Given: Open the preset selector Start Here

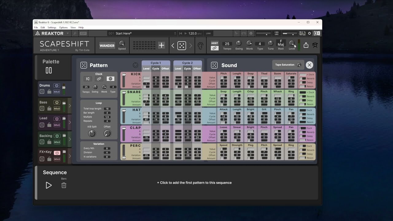Looking at the screenshot, I should click(142, 33).
